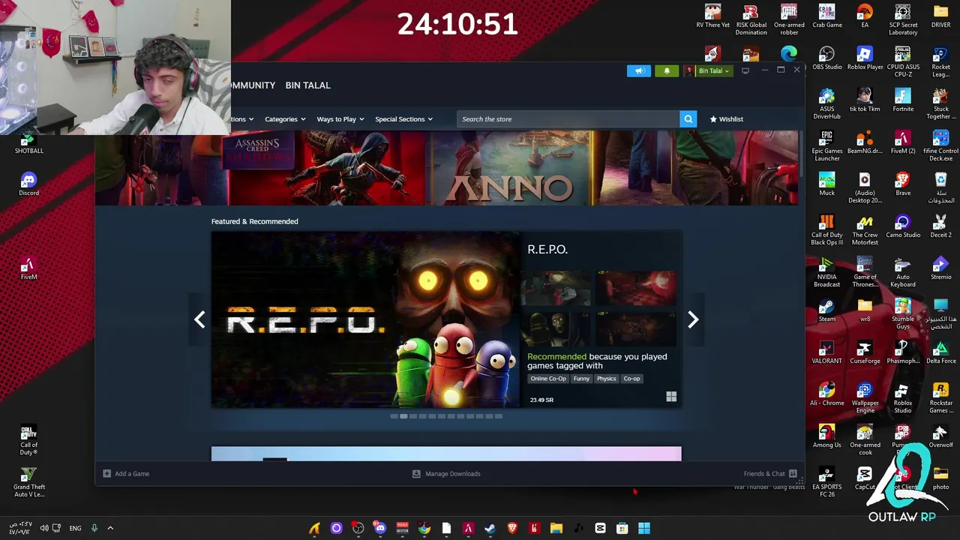The image size is (960, 540).
Task: Expand the Ways to Play menu
Action: click(x=340, y=119)
